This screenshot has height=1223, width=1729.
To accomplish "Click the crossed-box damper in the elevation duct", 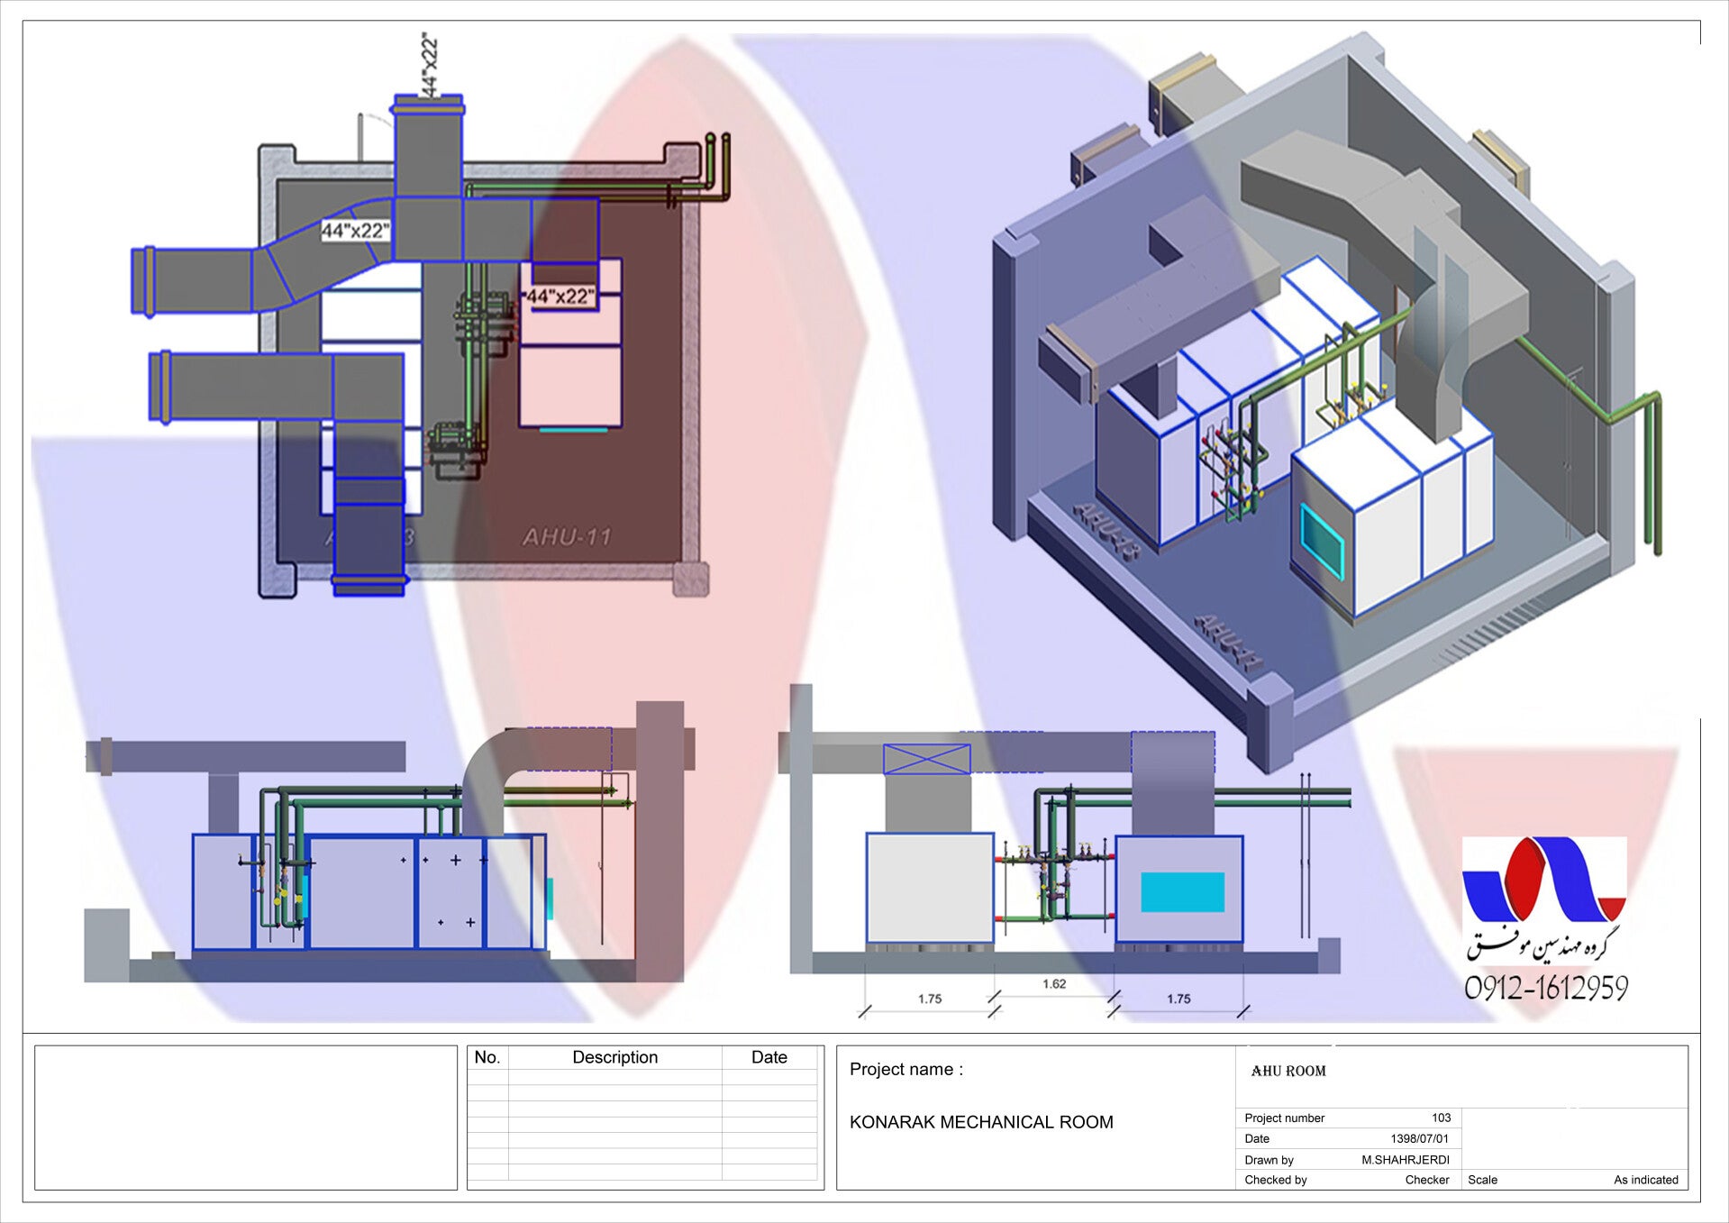I will click(x=927, y=759).
